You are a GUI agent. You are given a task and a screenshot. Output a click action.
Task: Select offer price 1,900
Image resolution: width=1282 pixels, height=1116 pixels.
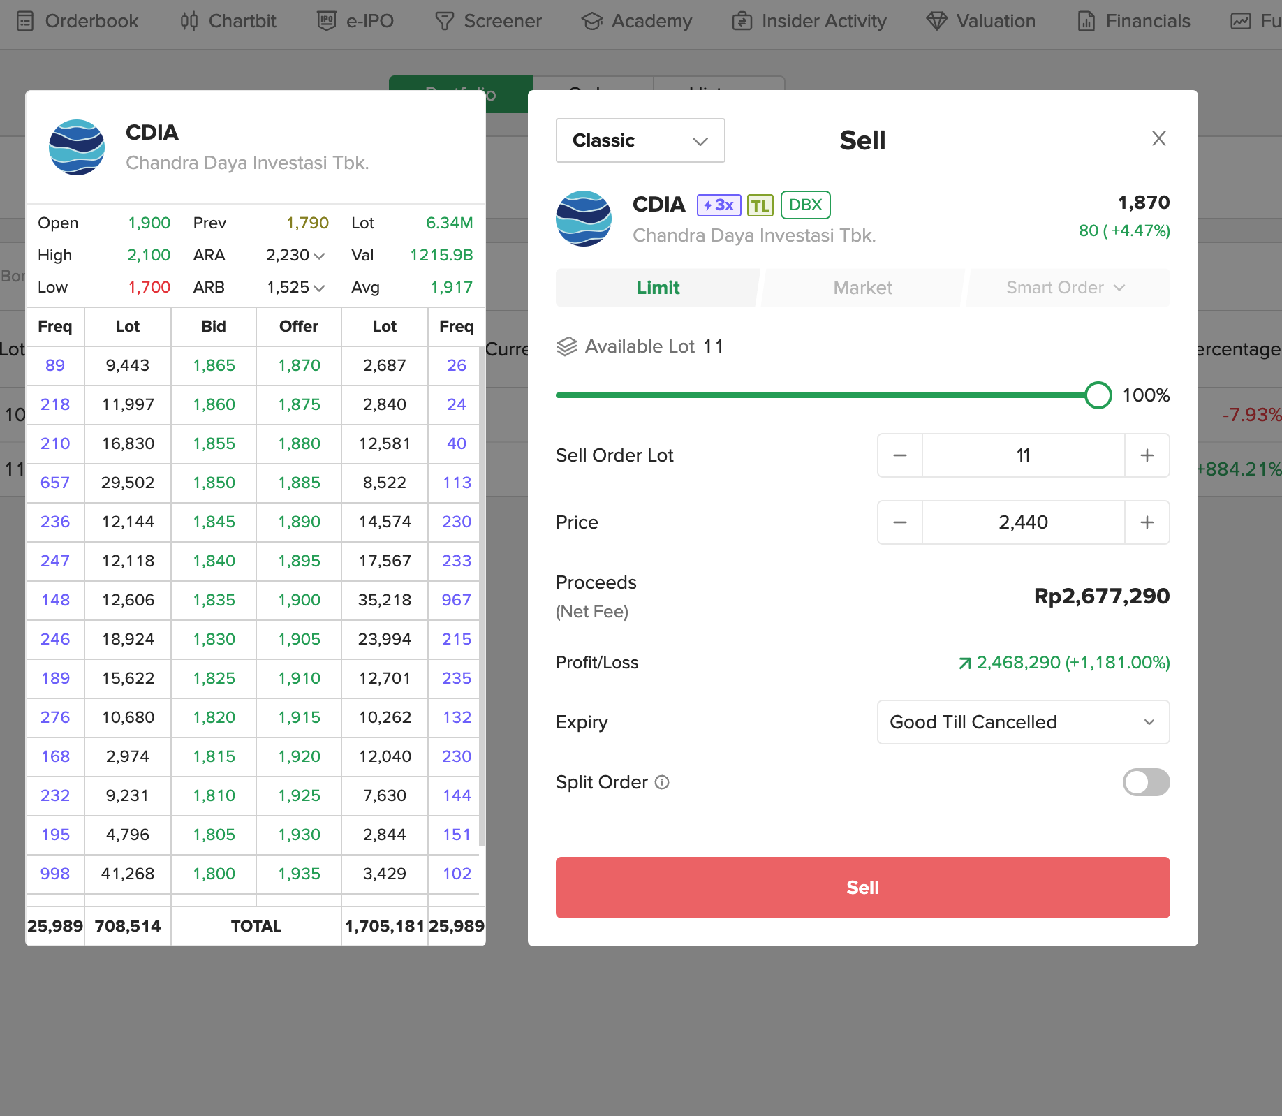[299, 600]
